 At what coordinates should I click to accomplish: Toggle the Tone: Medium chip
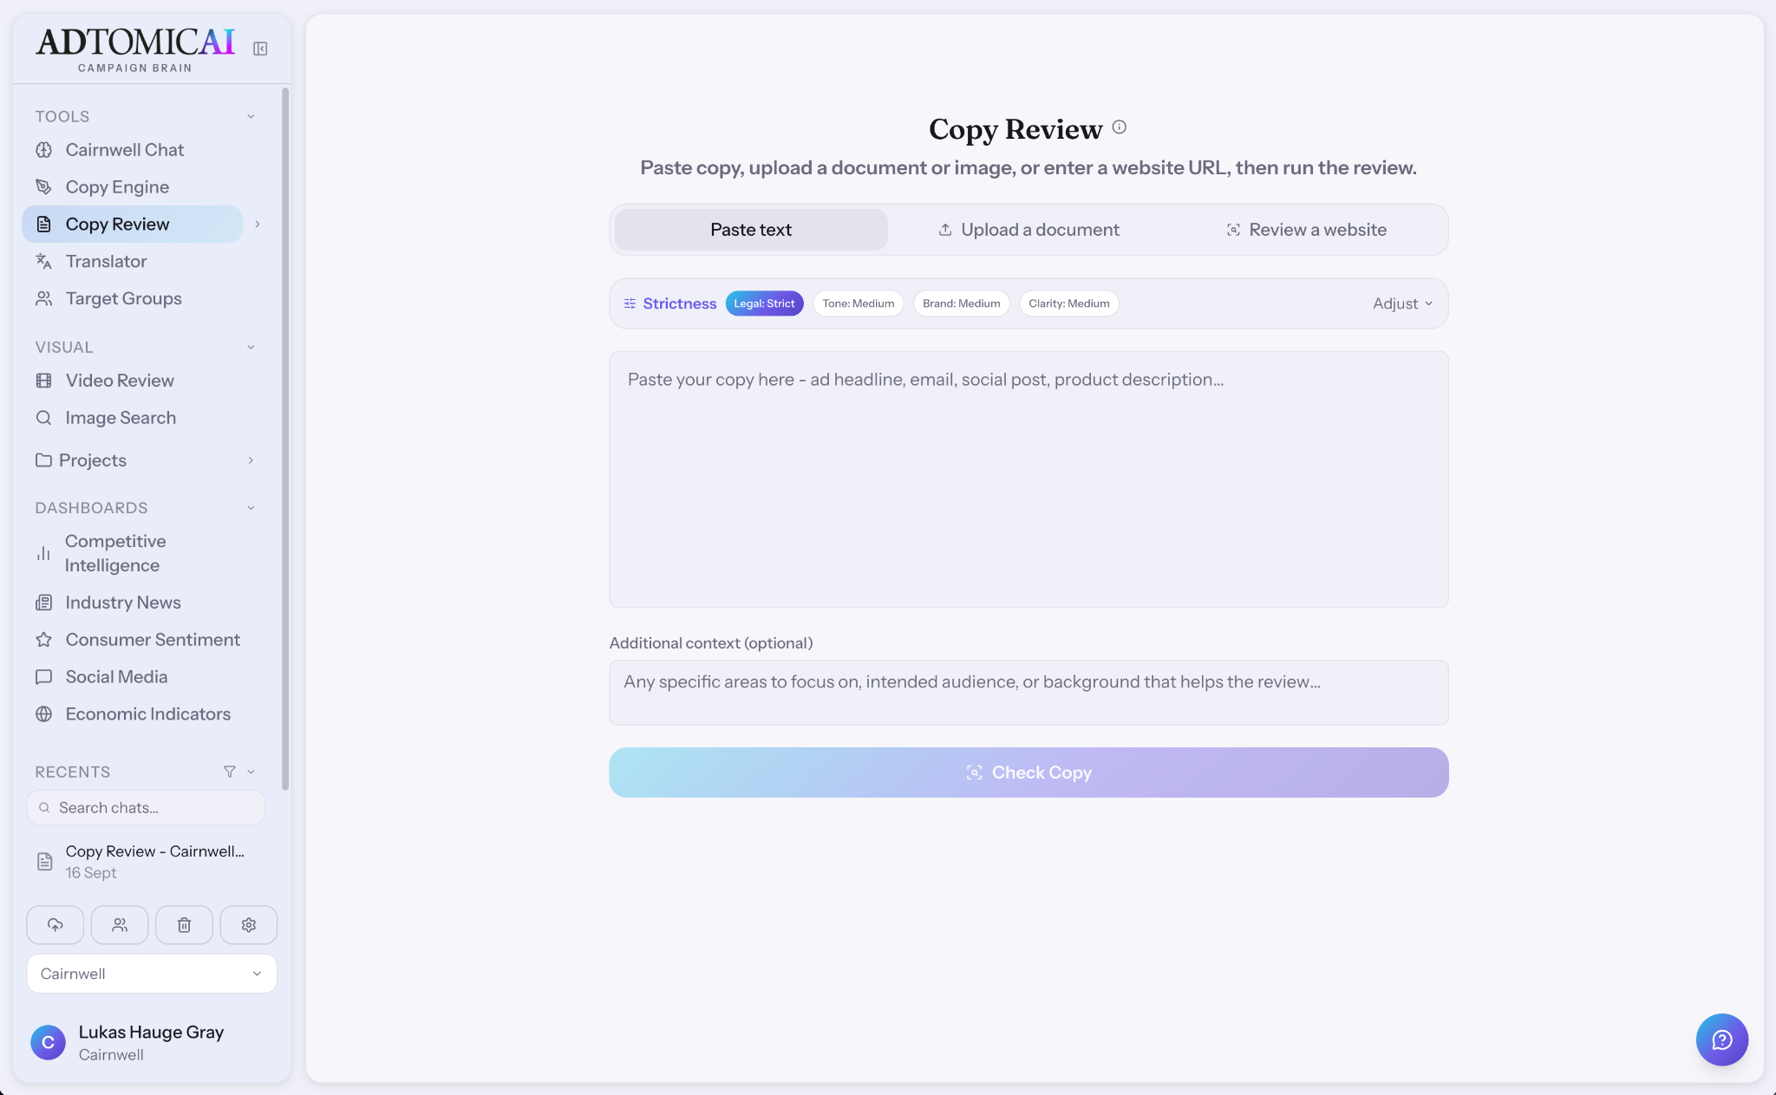pos(859,303)
